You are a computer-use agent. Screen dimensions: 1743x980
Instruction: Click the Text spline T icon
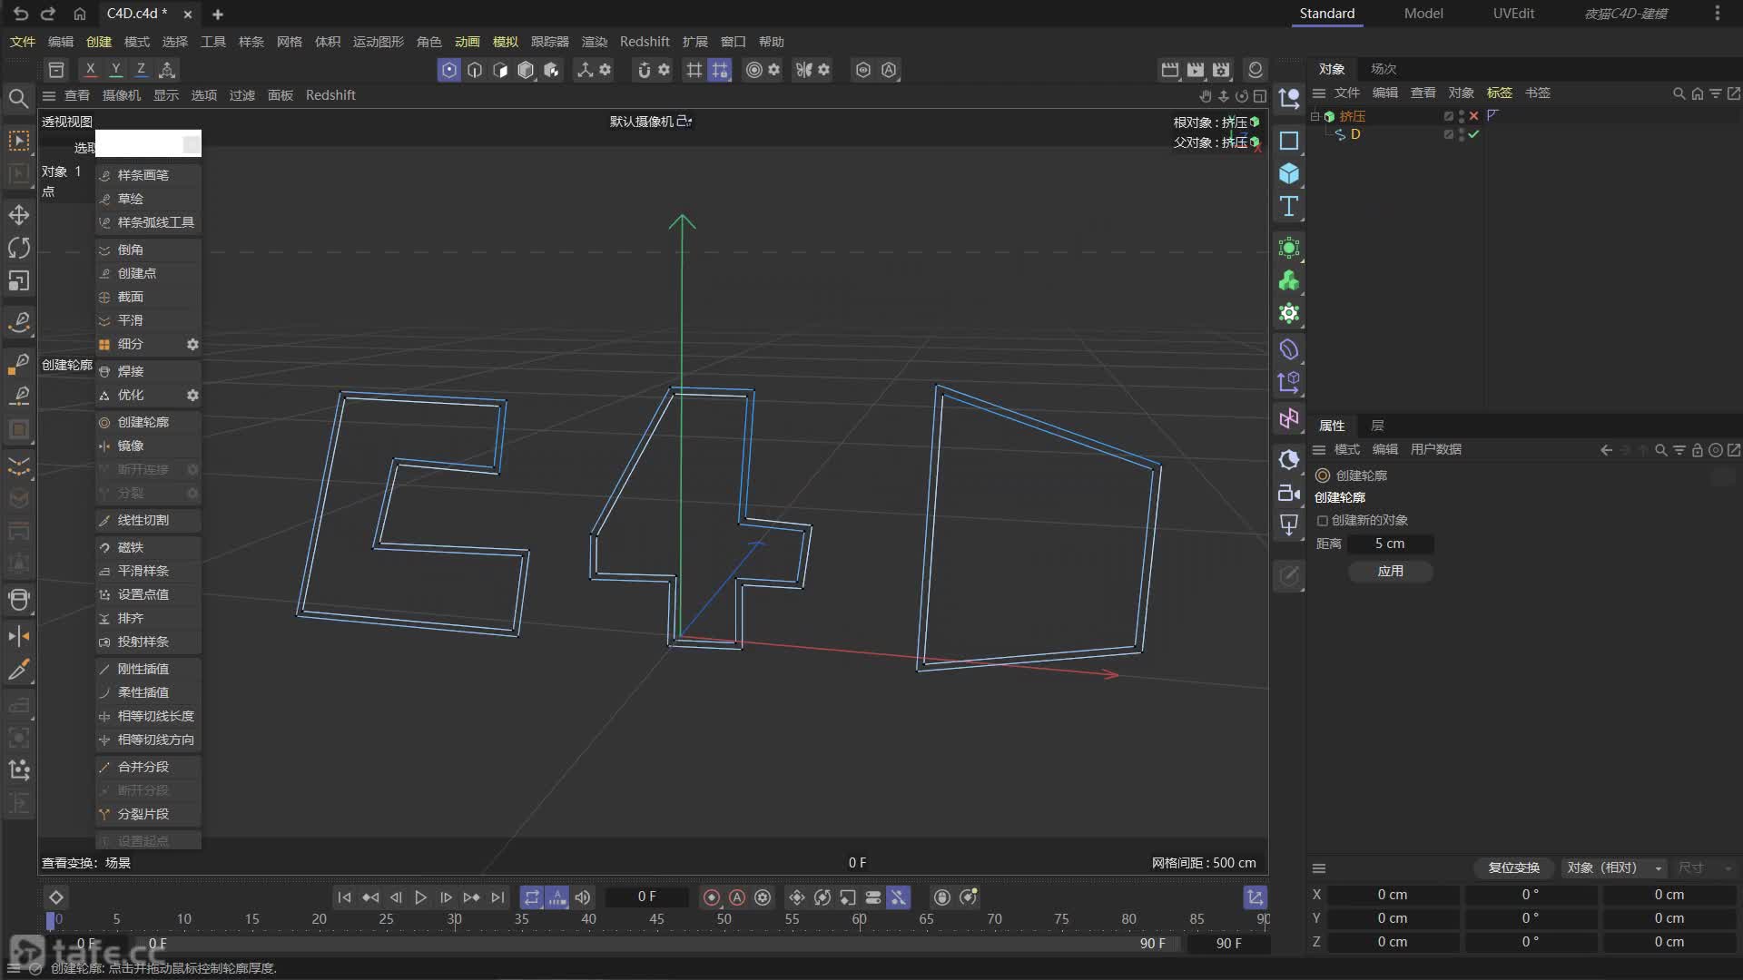pyautogui.click(x=1289, y=206)
